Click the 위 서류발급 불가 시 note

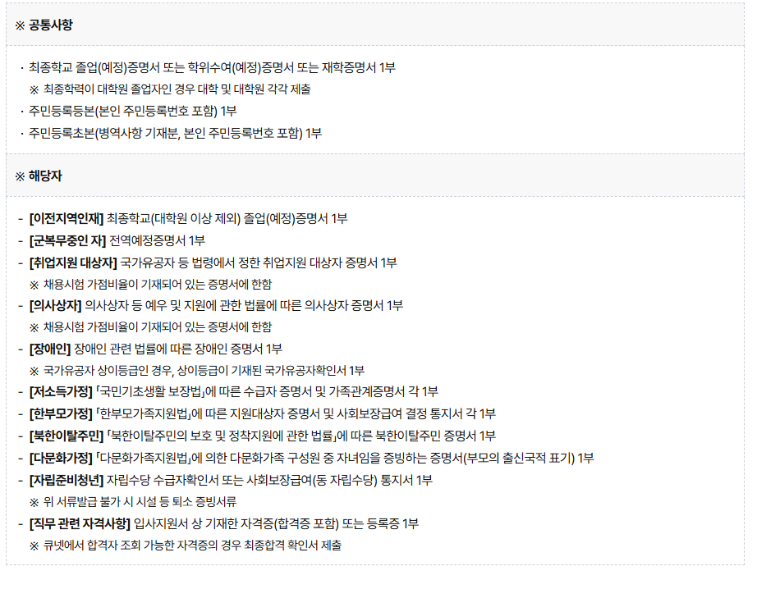(140, 500)
